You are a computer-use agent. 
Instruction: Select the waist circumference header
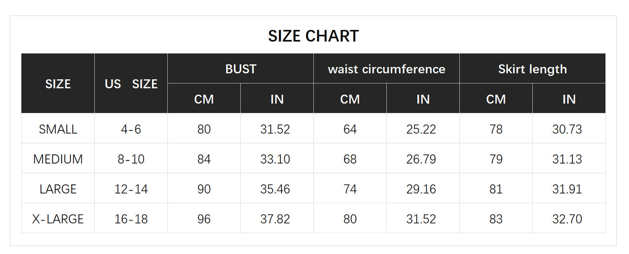(x=387, y=69)
